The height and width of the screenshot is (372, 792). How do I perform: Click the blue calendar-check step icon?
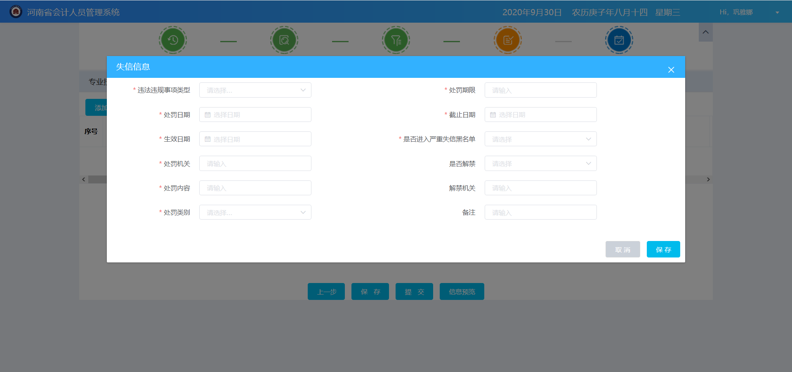[x=619, y=40]
